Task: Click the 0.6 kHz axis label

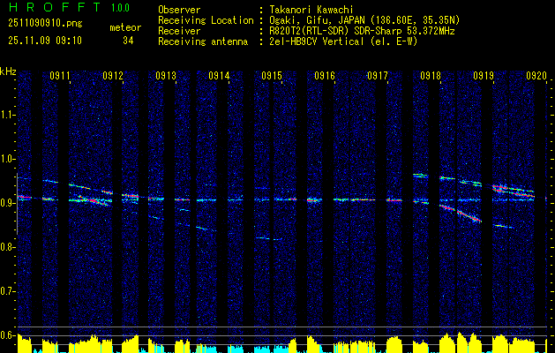Action: pyautogui.click(x=8, y=335)
